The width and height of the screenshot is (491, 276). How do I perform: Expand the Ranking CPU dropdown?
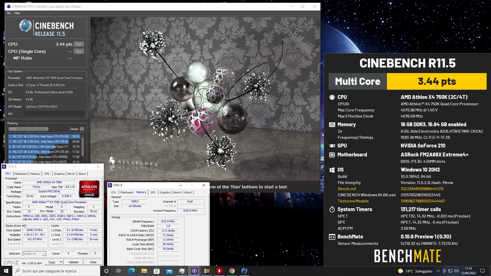(28, 129)
